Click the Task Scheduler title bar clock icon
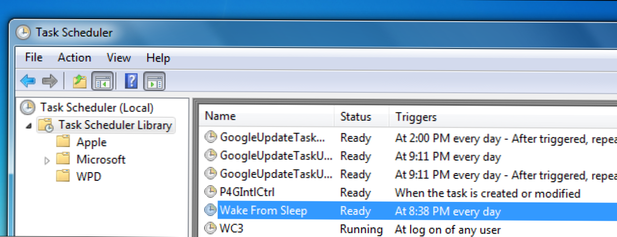The image size is (617, 237). pos(23,33)
